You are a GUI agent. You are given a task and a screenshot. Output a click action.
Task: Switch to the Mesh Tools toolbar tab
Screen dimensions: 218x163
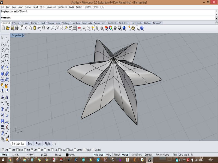click(123, 23)
